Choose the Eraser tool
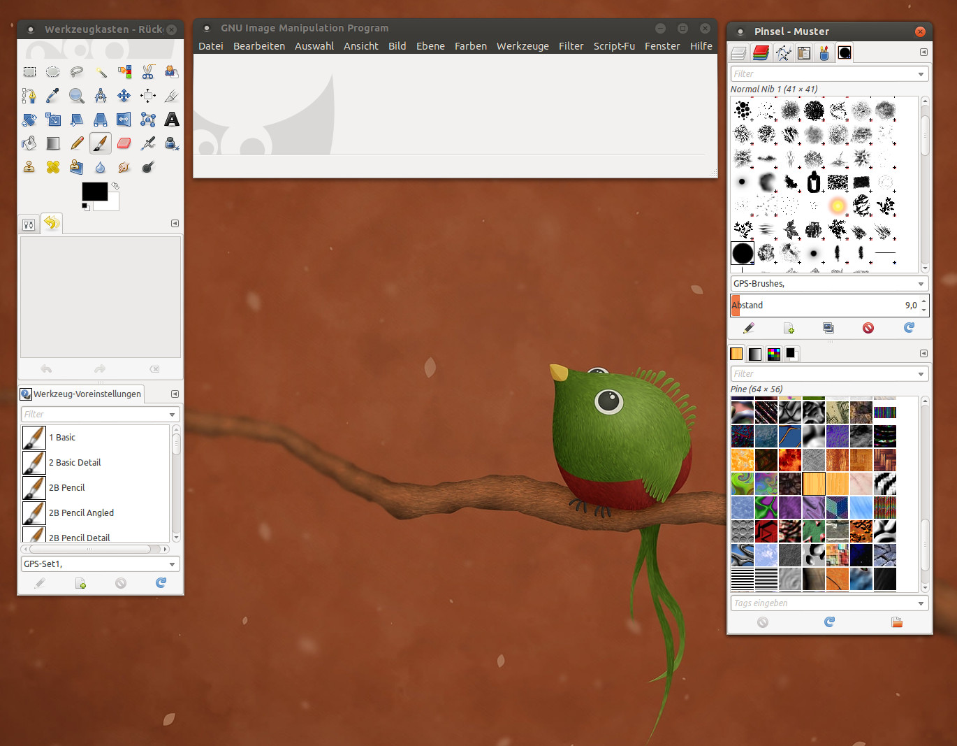Image resolution: width=957 pixels, height=746 pixels. (x=124, y=143)
